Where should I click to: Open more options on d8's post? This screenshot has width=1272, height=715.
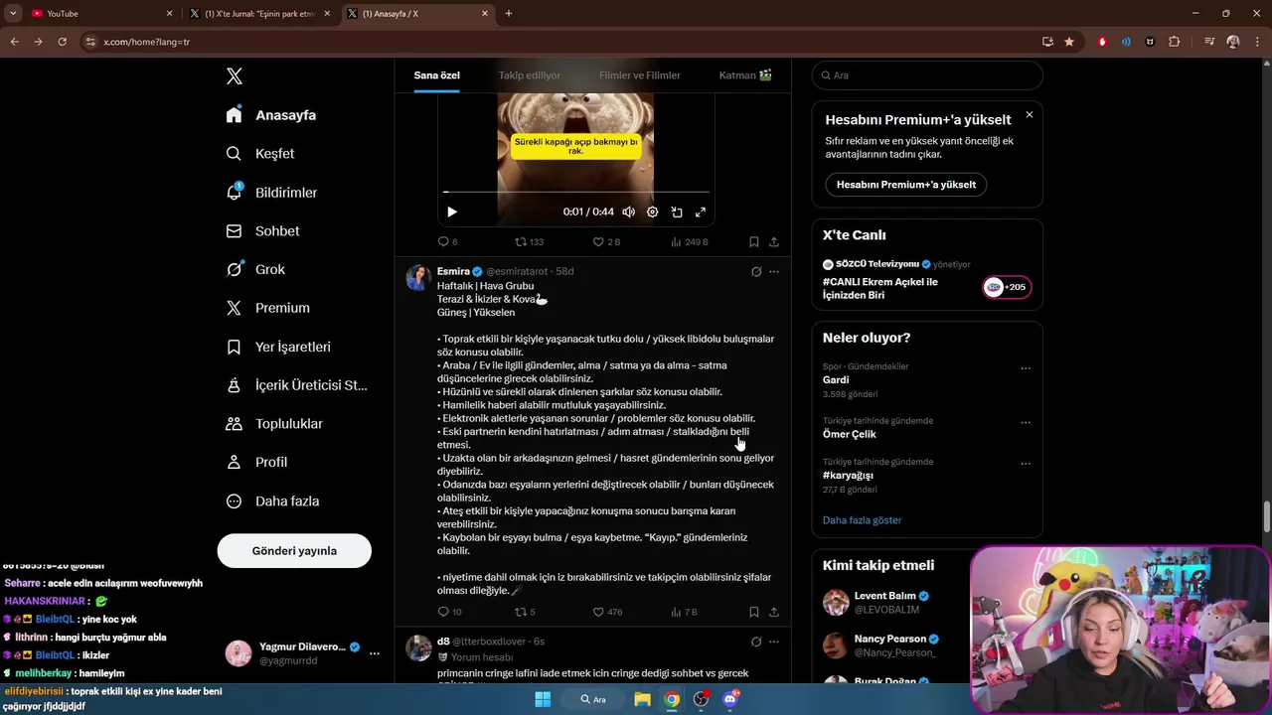coord(774,643)
